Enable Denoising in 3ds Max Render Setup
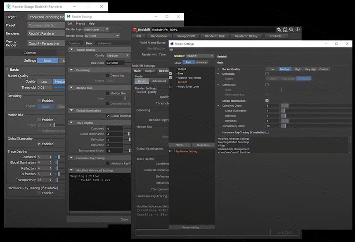 click(x=39, y=100)
